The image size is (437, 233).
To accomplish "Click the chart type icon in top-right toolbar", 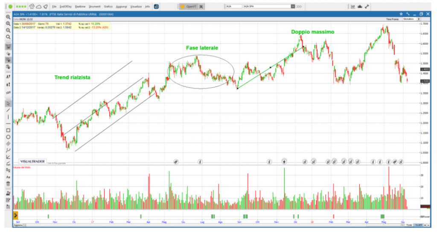I will (x=353, y=6).
